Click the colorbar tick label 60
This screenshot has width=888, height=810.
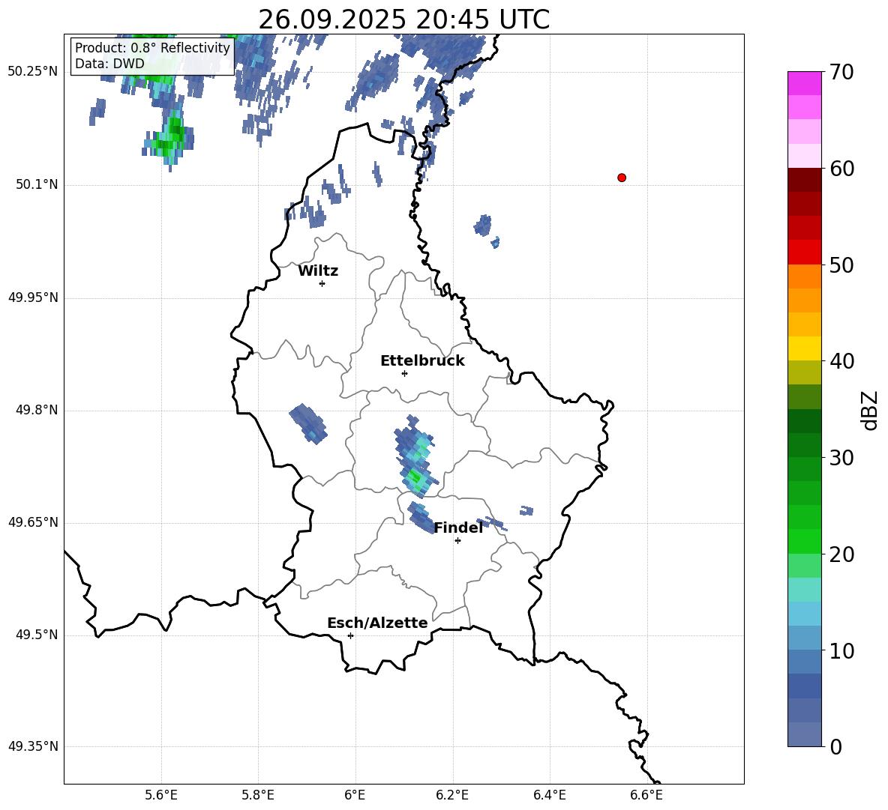pos(841,169)
